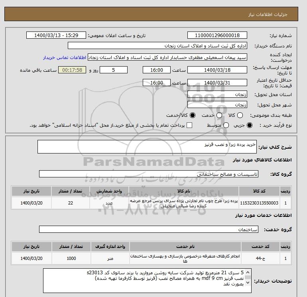Select the متوسط purchase type radio
The height and width of the screenshot is (297, 307).
point(226,125)
